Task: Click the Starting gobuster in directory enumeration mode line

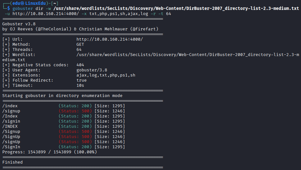Action: 62,96
